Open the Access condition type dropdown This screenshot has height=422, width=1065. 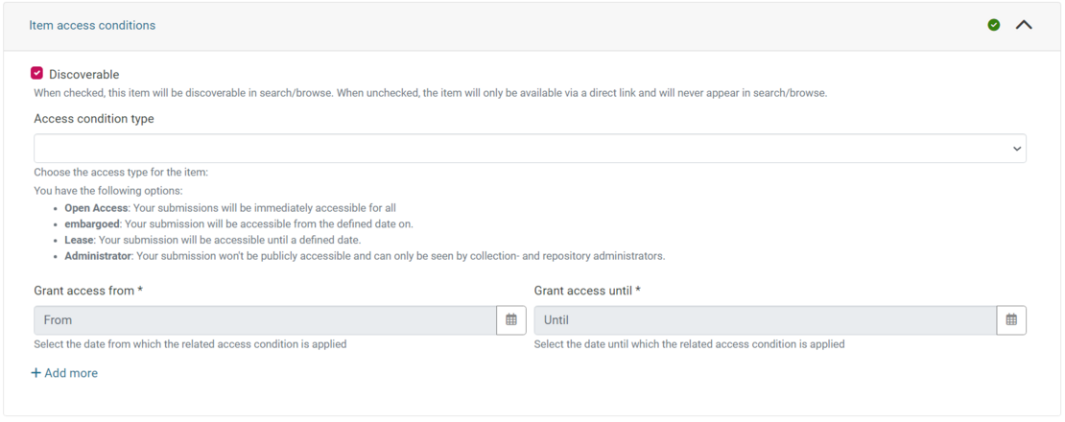[x=530, y=149]
